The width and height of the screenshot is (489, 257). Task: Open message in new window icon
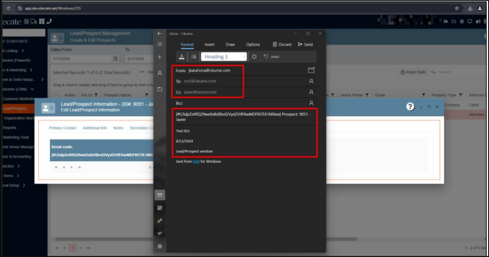tap(311, 70)
